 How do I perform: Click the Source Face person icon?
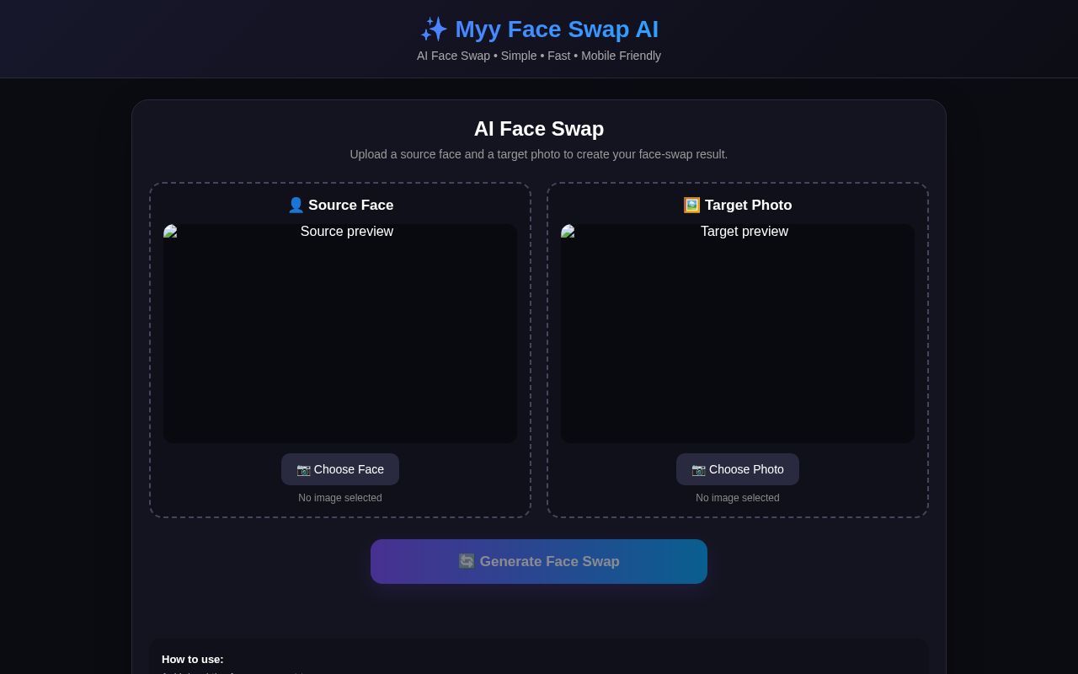click(296, 205)
